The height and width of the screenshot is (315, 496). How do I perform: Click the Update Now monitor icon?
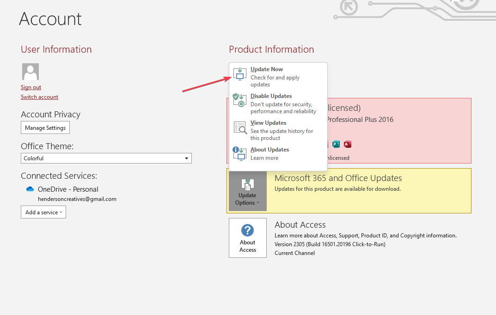[240, 74]
